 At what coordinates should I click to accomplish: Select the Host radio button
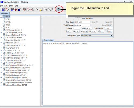[x=97, y=22]
